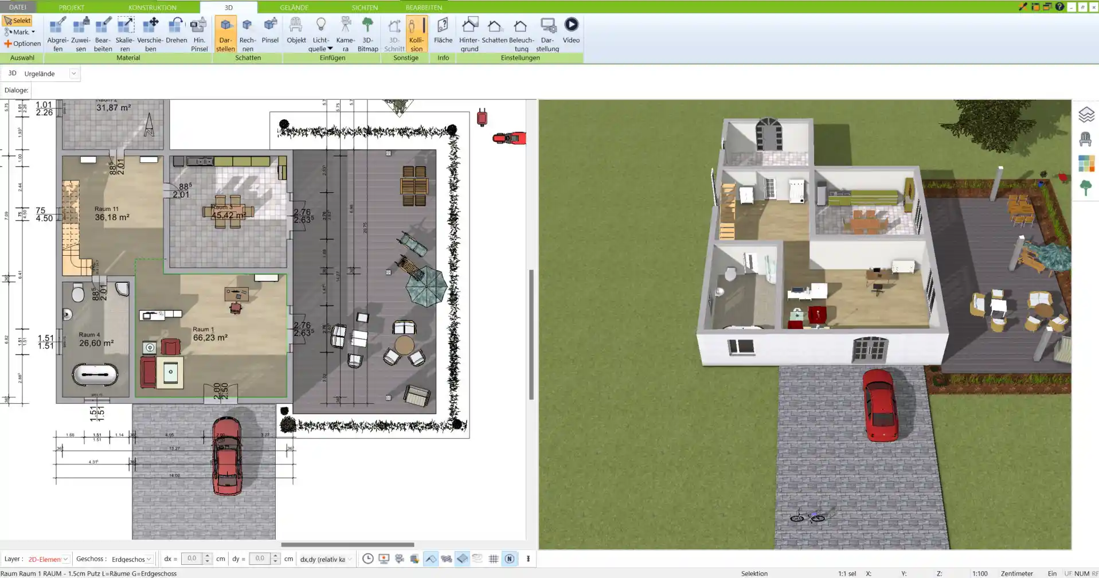Pick the Drehen rotate tool
Screen dimensions: 1099x578
point(176,32)
